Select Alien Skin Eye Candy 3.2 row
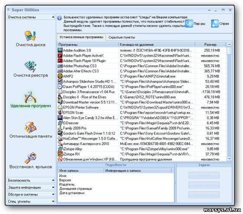 pos(141,118)
